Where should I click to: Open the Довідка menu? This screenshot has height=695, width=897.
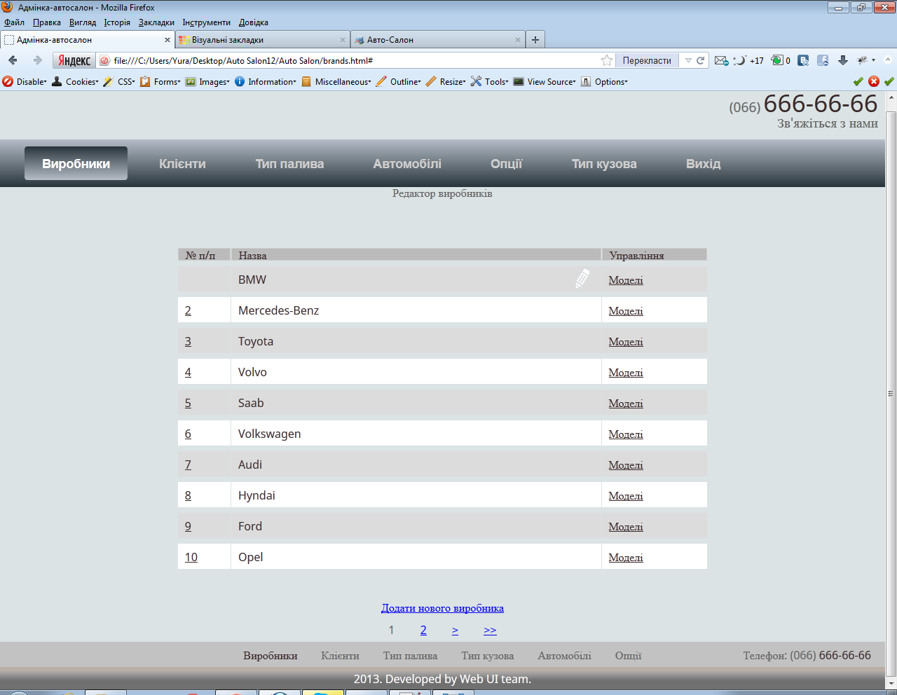(x=254, y=22)
